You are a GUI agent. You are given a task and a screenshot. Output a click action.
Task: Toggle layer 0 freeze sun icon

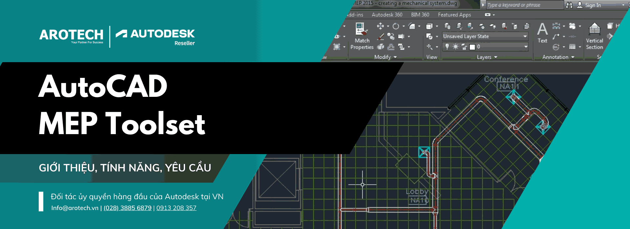point(455,47)
